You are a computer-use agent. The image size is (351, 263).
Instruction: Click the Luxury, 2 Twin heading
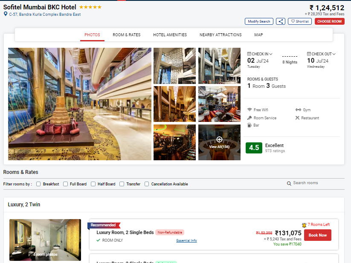(x=24, y=205)
